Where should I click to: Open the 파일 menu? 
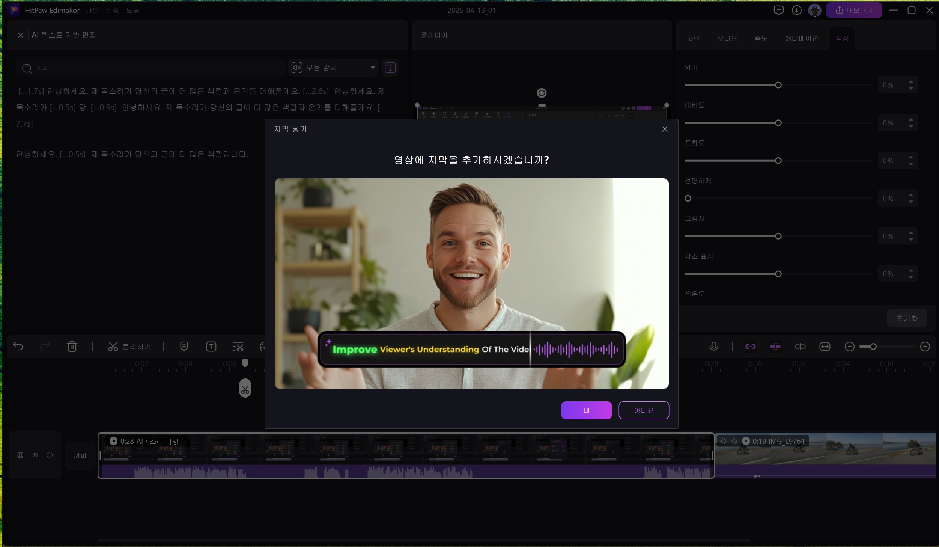tap(92, 10)
